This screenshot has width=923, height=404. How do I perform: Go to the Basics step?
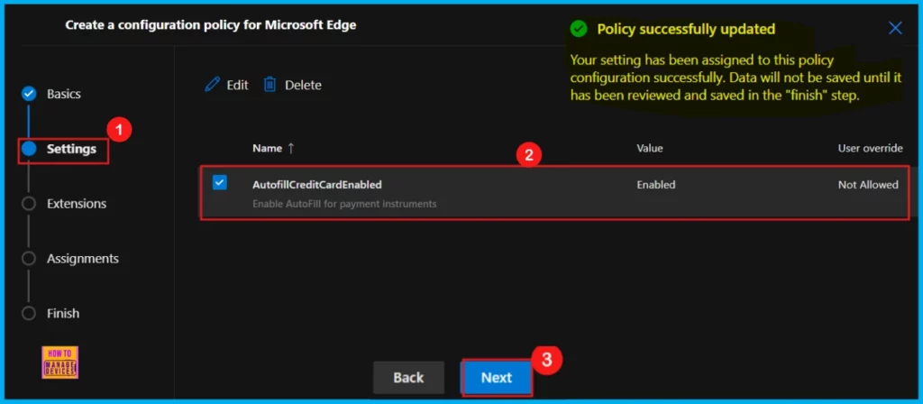pyautogui.click(x=64, y=94)
